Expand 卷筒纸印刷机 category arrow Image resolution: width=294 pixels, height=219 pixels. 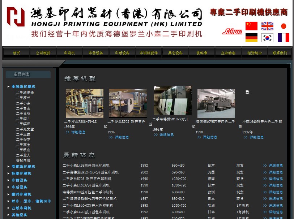(8, 166)
